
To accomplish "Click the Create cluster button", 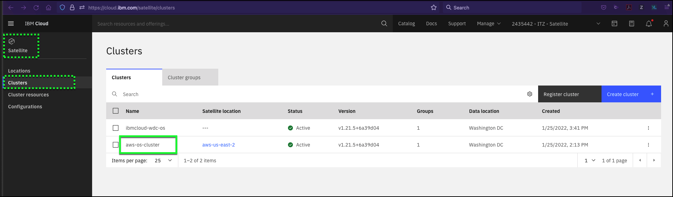I will (x=631, y=94).
